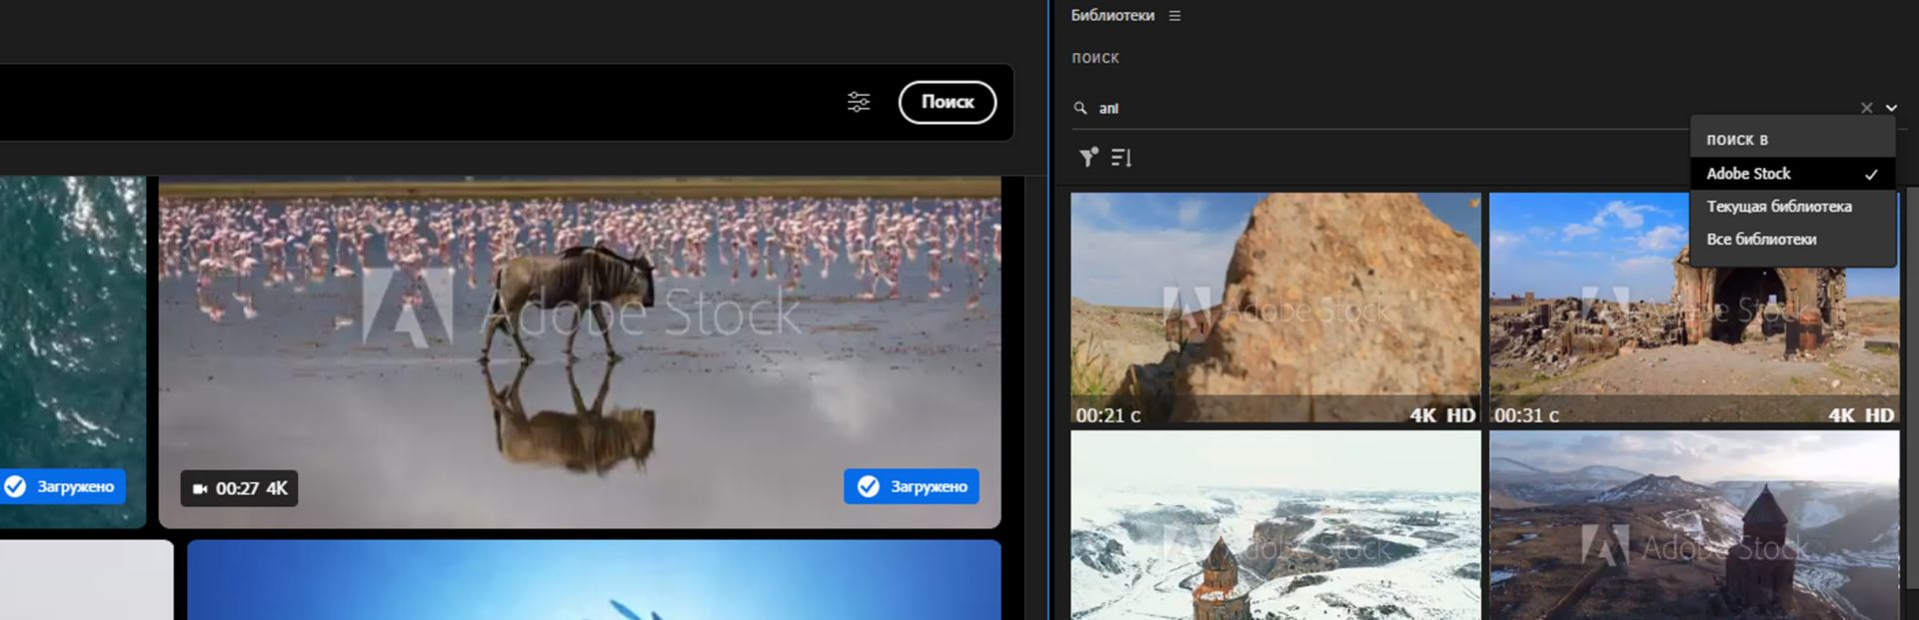Select Все библиотеки search scope
1919x620 pixels.
(1793, 240)
